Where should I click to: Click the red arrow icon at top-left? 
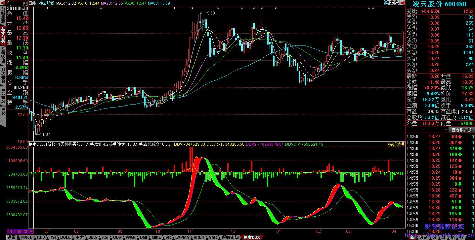coord(3,3)
